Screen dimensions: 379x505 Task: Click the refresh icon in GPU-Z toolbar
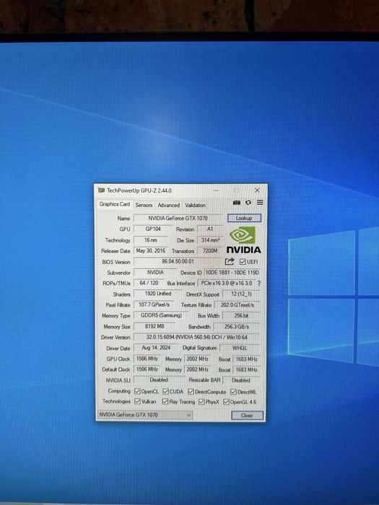click(248, 203)
